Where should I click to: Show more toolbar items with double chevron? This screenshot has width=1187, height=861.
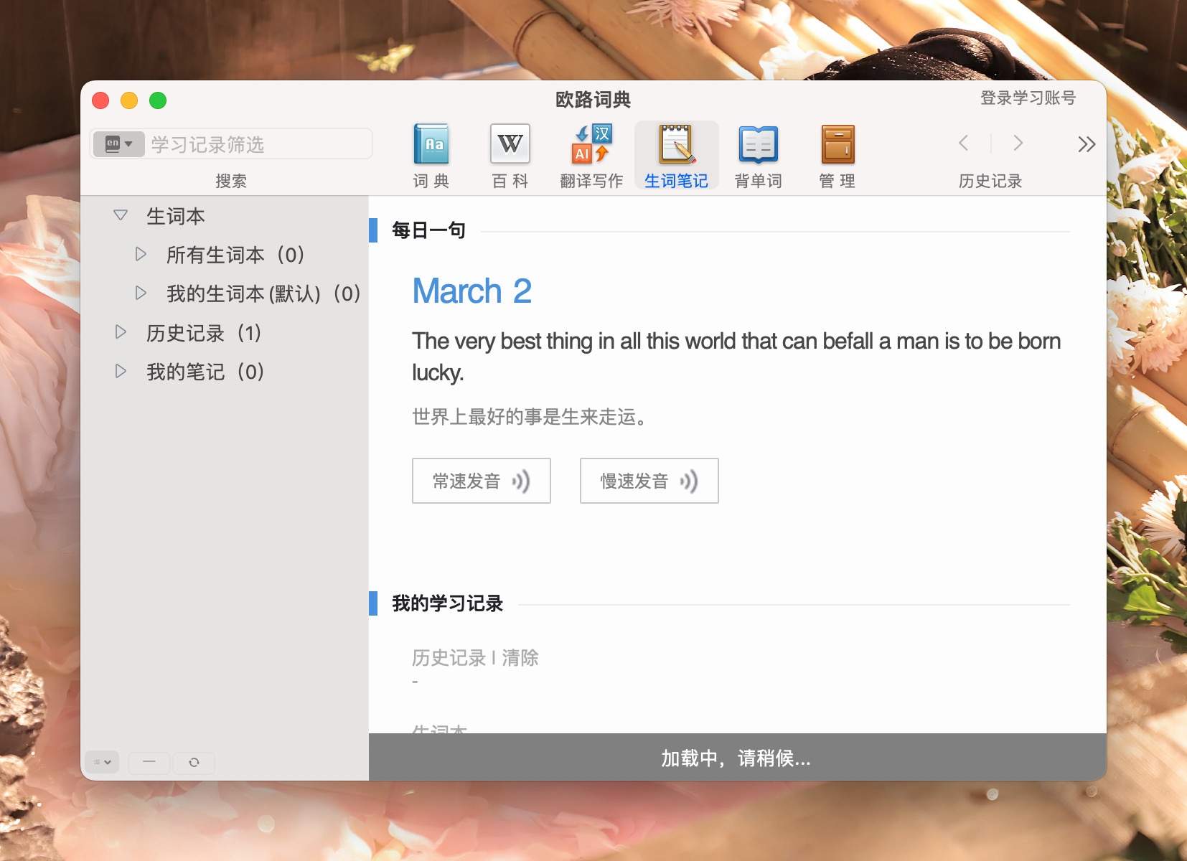(x=1086, y=145)
